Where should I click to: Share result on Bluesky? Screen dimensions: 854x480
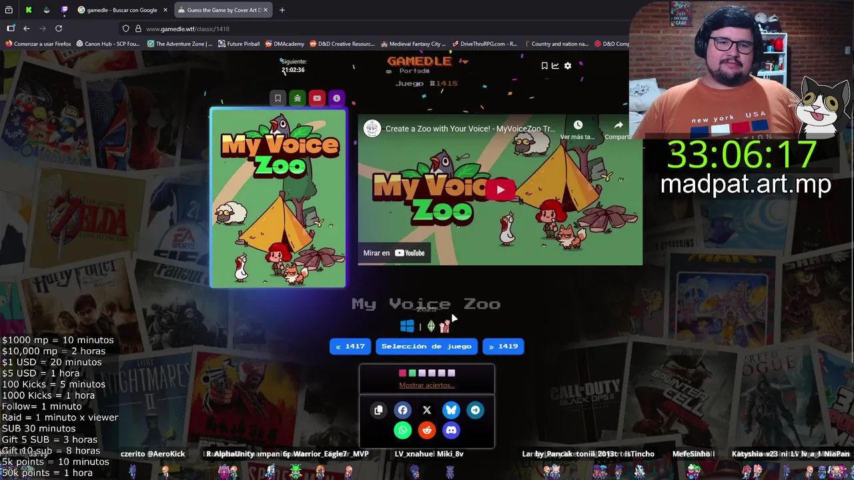[451, 410]
